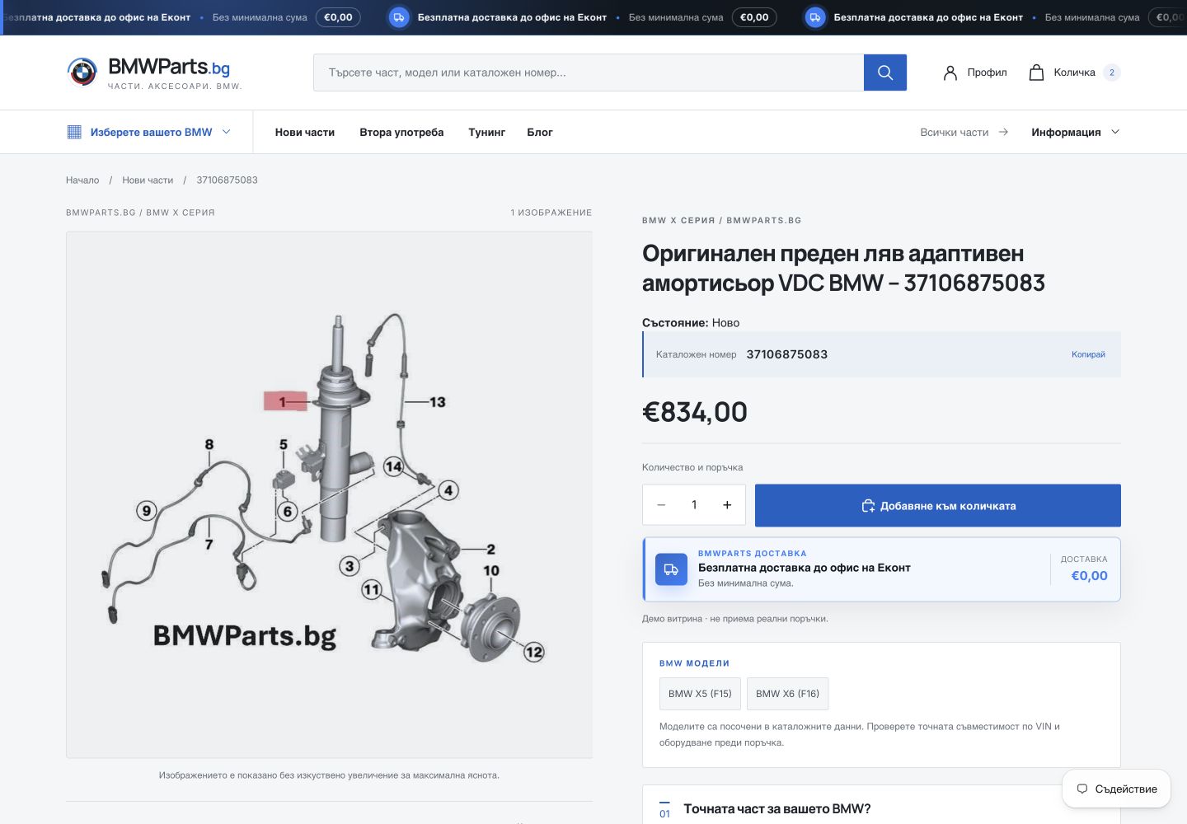Click the chat bubble icon in Съдействие
The width and height of the screenshot is (1187, 824).
(1082, 789)
